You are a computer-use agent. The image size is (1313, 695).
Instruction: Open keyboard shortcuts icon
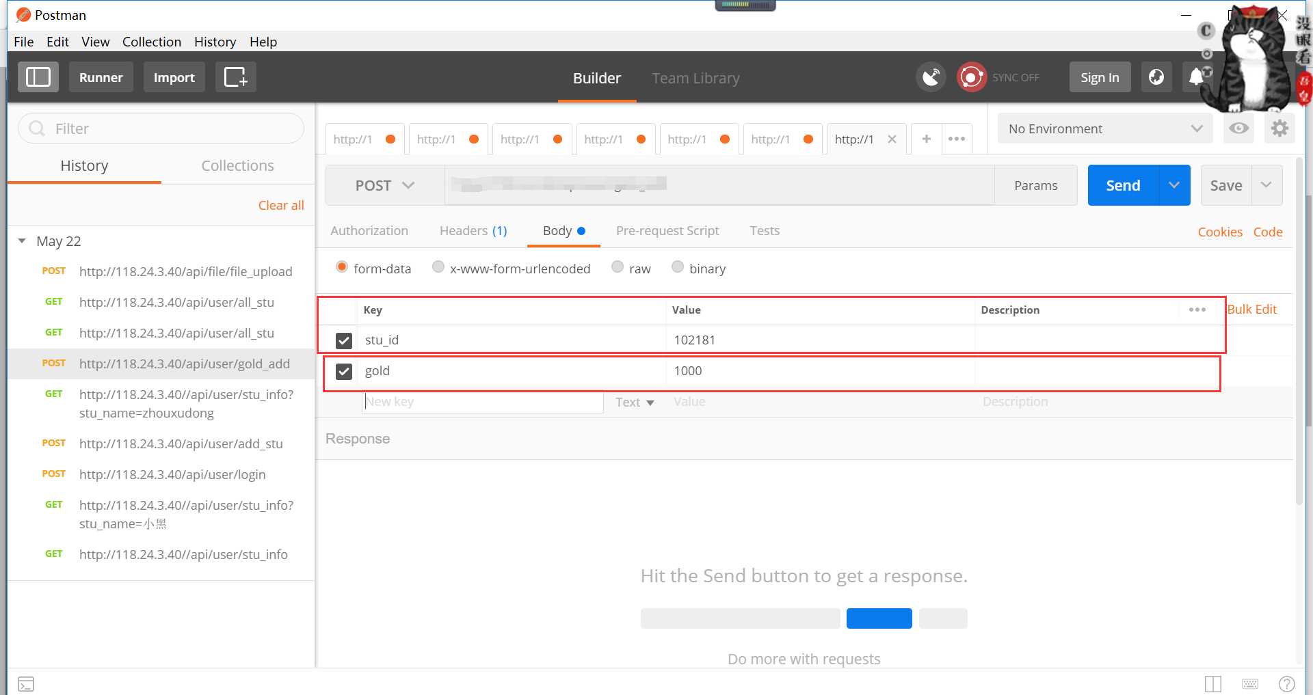coord(1250,684)
